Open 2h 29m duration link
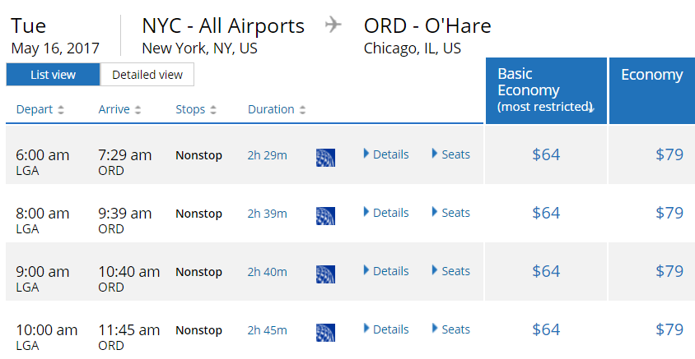Screen dimensions: 695x359 click(268, 155)
